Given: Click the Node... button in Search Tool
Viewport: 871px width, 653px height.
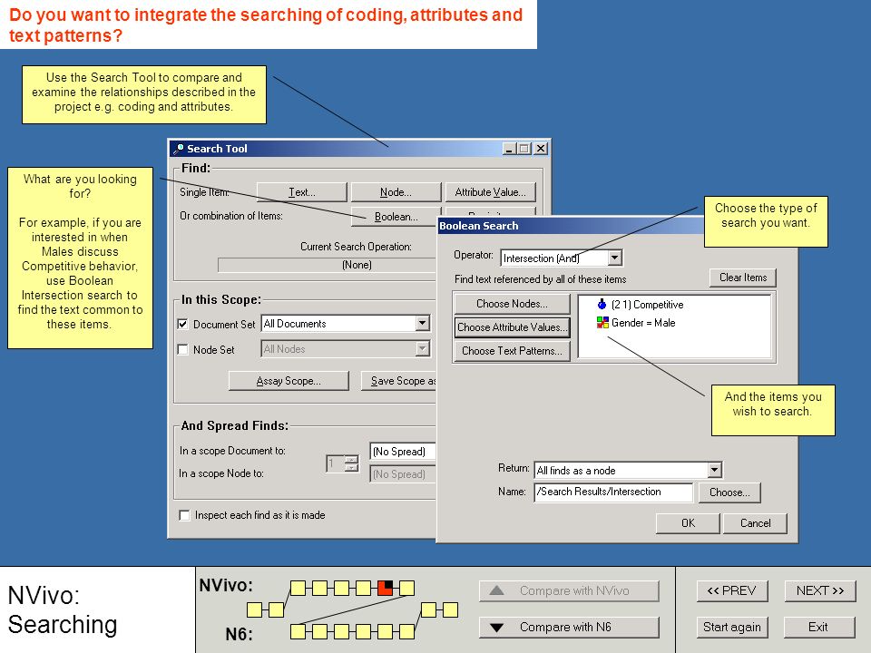Looking at the screenshot, I should [396, 192].
